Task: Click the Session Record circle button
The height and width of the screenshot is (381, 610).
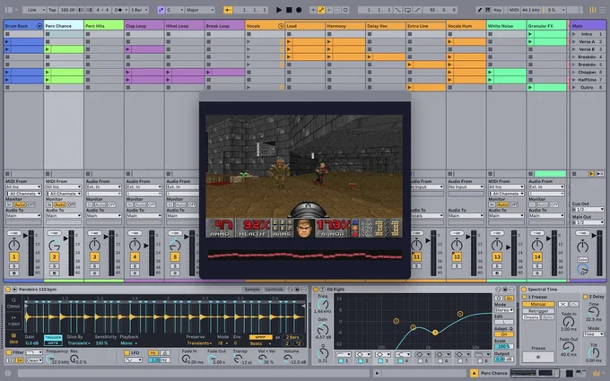Action: tap(345, 10)
